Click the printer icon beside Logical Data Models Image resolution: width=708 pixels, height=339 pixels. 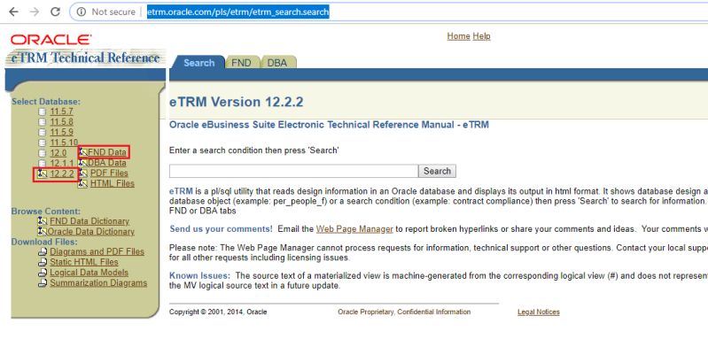coord(43,273)
